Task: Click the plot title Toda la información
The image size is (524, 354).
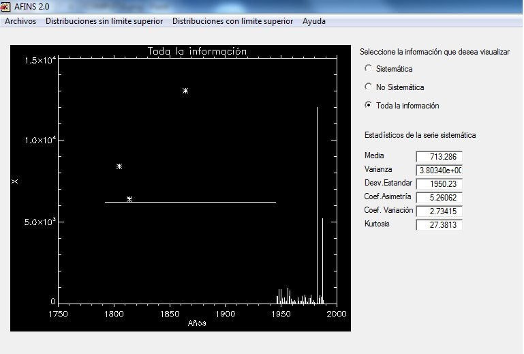Action: click(x=197, y=51)
